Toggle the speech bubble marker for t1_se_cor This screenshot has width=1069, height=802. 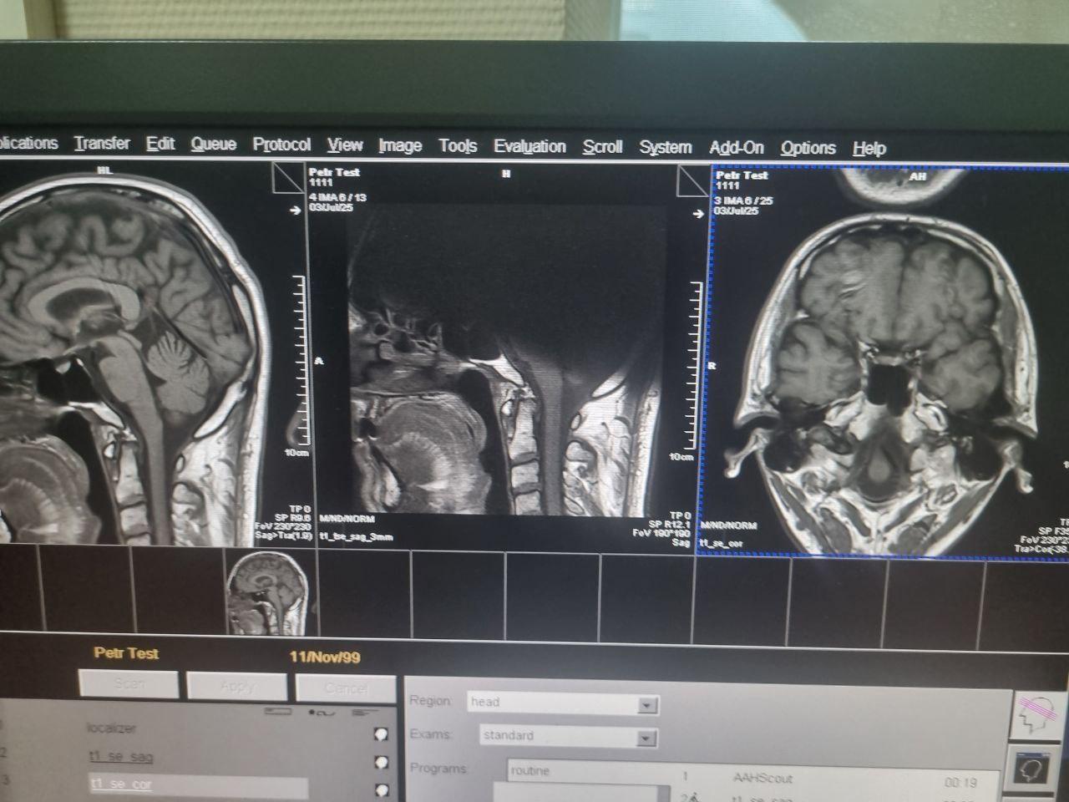pyautogui.click(x=381, y=789)
